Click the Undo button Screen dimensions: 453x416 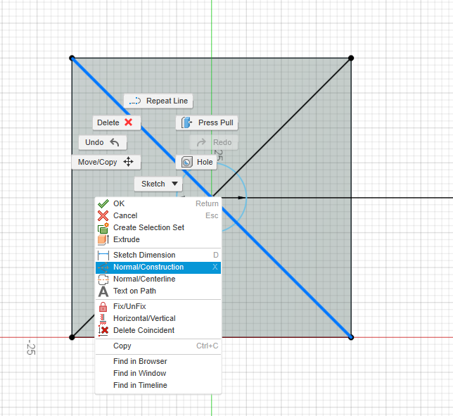tap(103, 142)
